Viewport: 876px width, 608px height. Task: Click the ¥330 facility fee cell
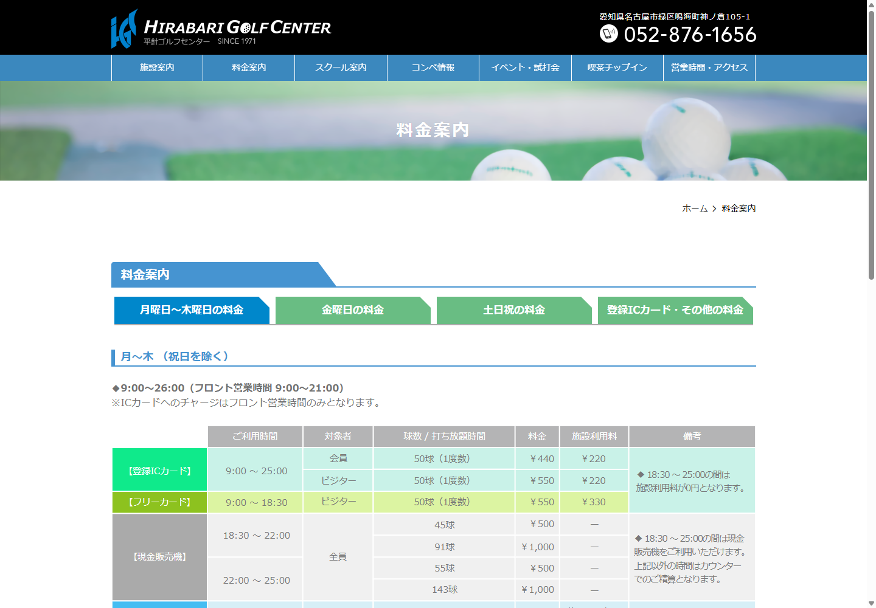[x=594, y=502]
